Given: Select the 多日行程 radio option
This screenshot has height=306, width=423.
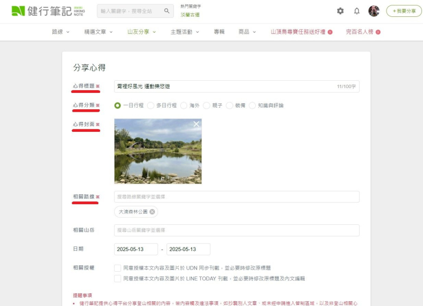Looking at the screenshot, I should (151, 106).
